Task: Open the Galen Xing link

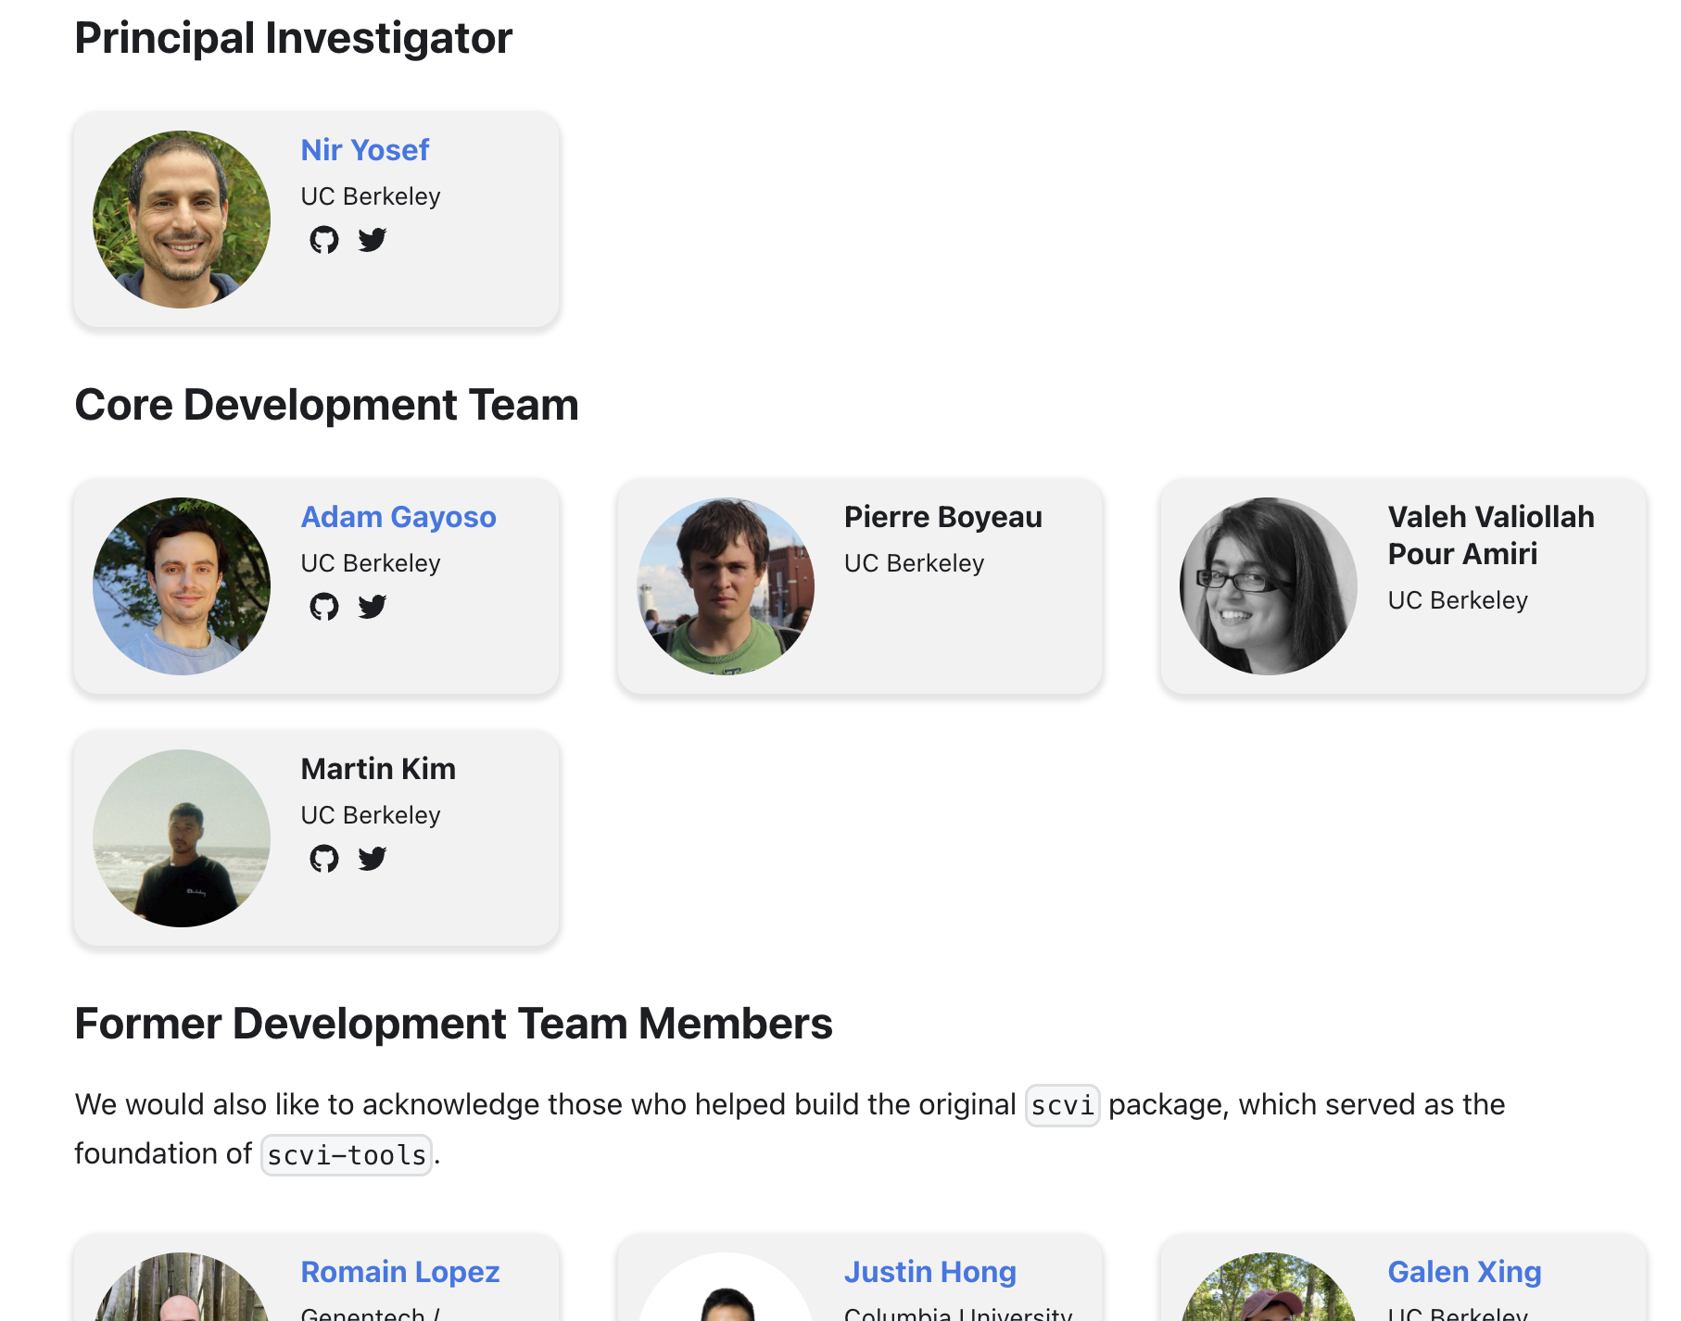Action: click(x=1462, y=1272)
